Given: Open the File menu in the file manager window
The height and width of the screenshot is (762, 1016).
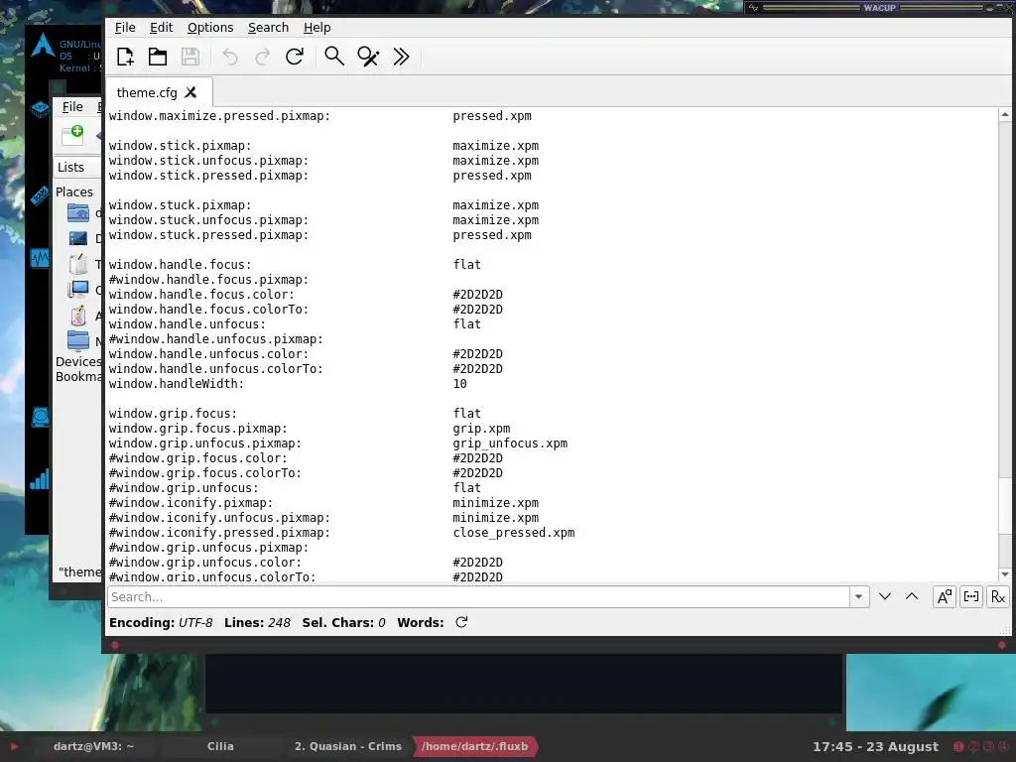Looking at the screenshot, I should pos(72,107).
